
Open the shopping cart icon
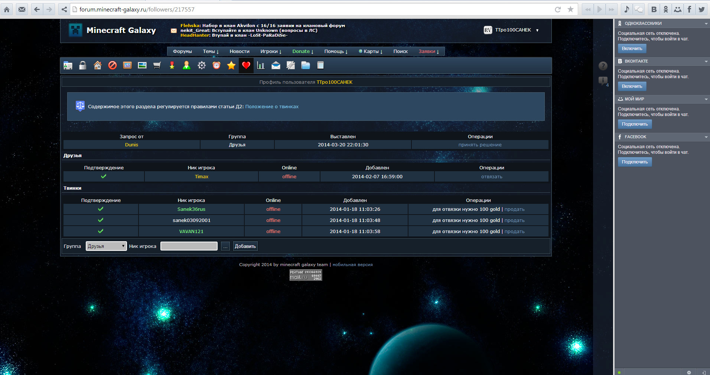(x=157, y=66)
